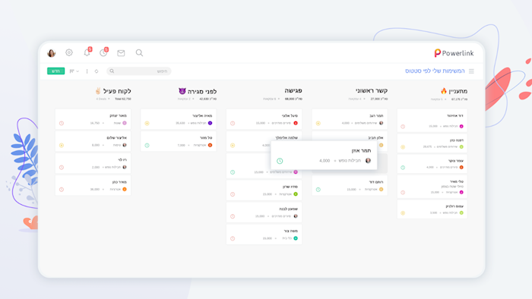Open the אלון חביב card name
The height and width of the screenshot is (299, 532).
tap(375, 138)
